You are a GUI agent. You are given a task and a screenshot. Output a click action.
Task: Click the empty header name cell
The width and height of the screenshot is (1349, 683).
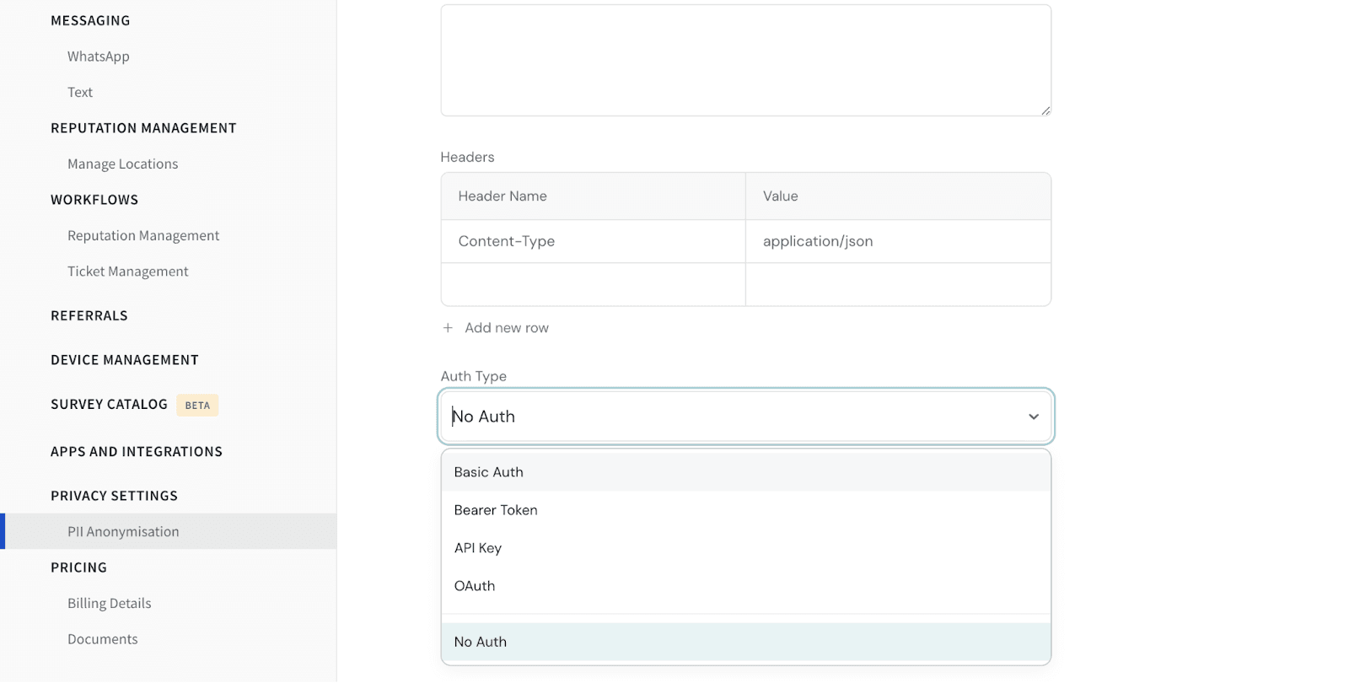click(x=593, y=285)
